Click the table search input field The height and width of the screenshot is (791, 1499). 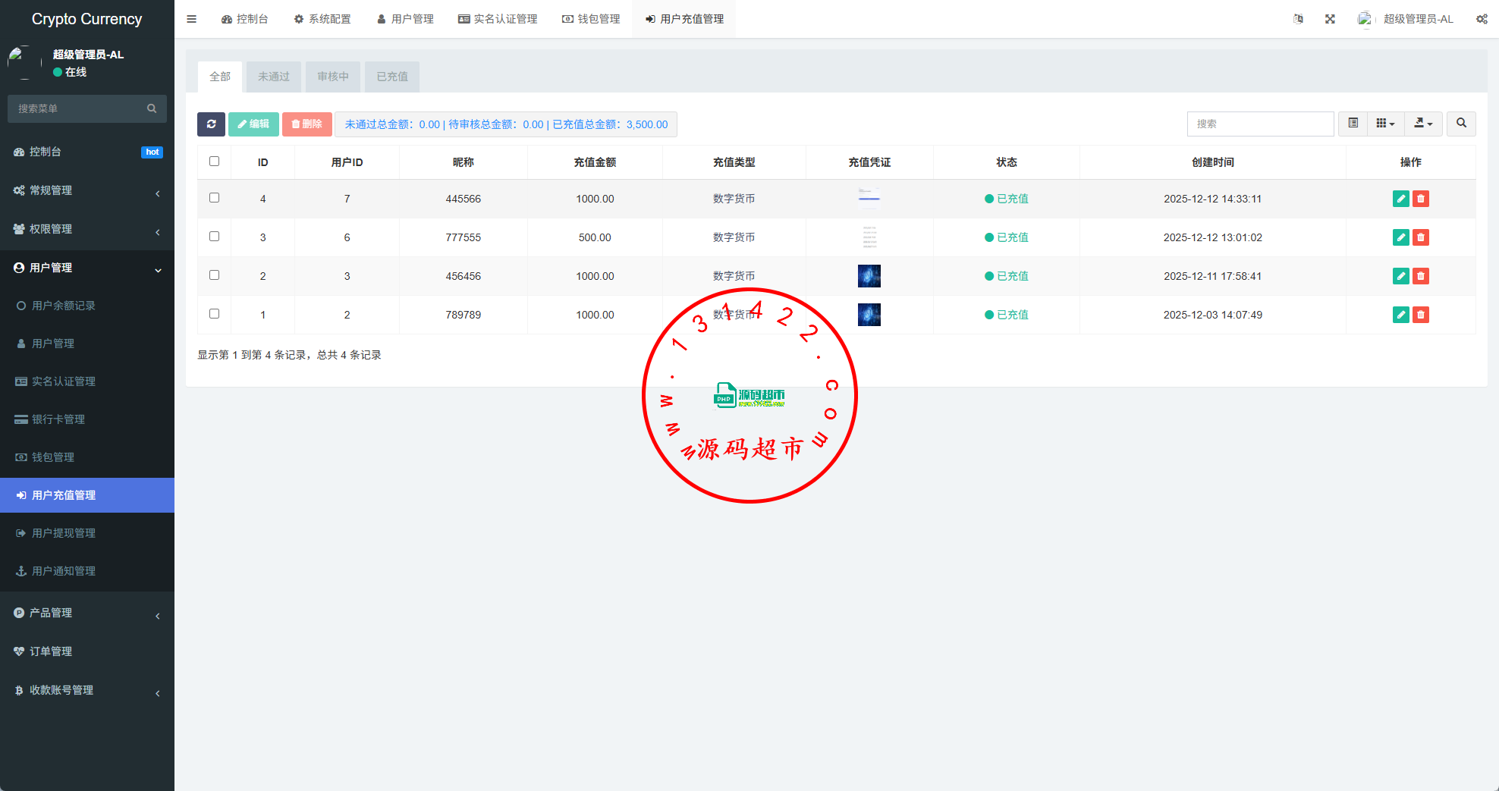pyautogui.click(x=1260, y=124)
